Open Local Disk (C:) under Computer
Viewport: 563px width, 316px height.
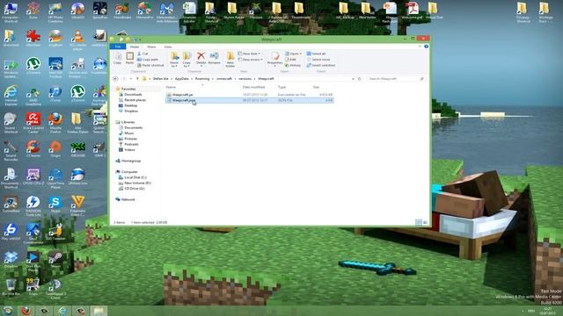click(x=135, y=177)
